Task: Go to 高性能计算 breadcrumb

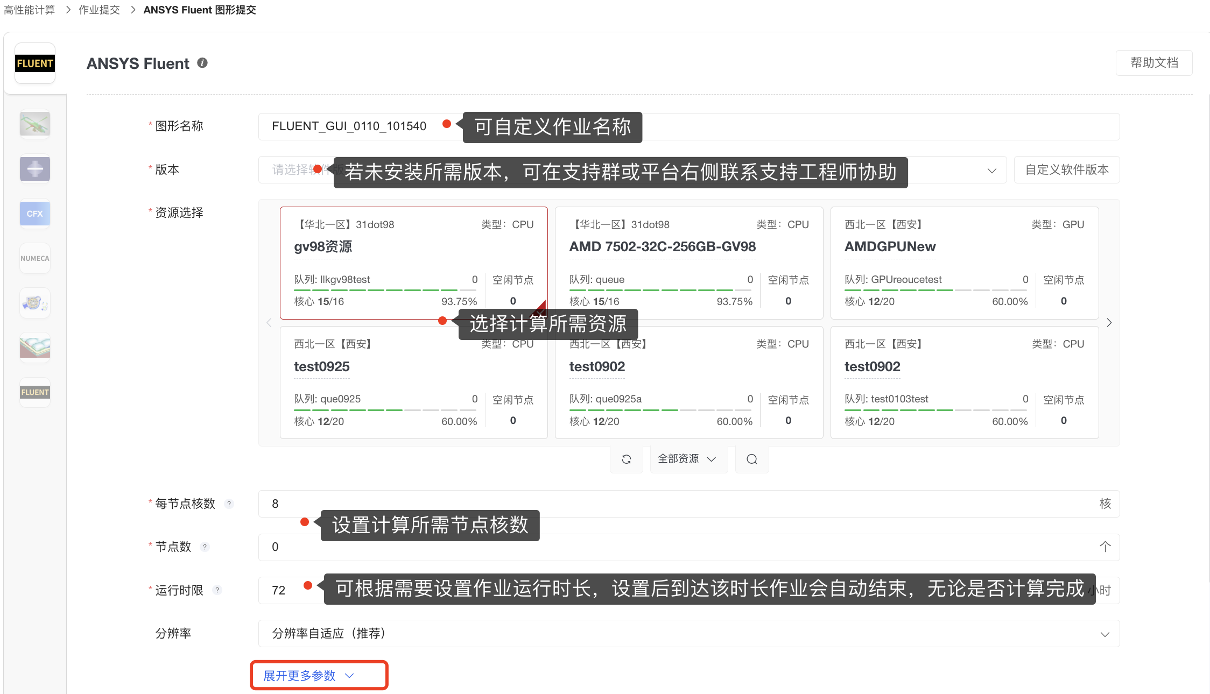Action: click(x=30, y=10)
